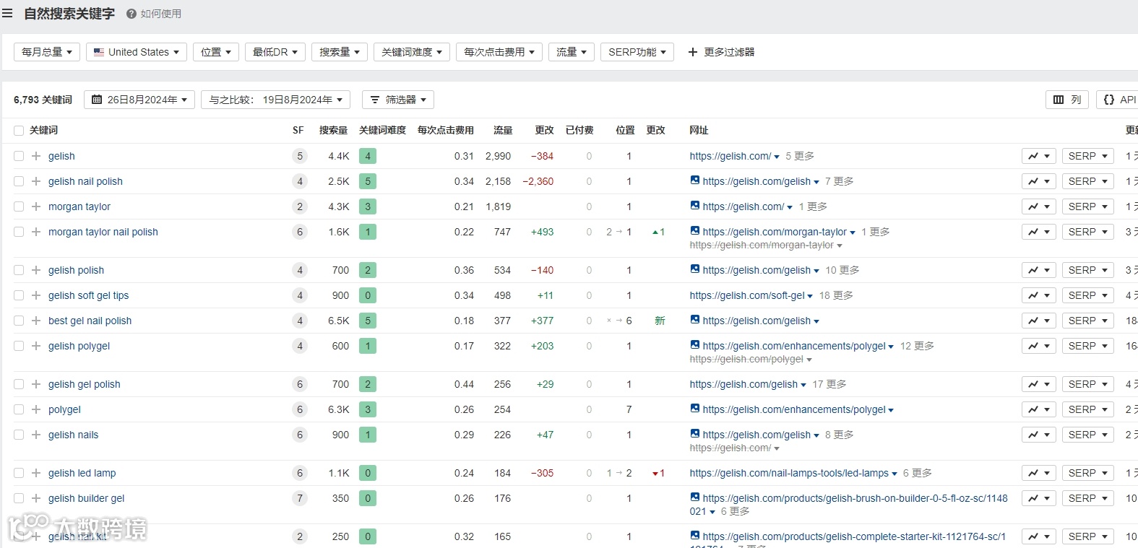
Task: Add 'best gel nail polish' with plus icon
Action: pos(36,321)
